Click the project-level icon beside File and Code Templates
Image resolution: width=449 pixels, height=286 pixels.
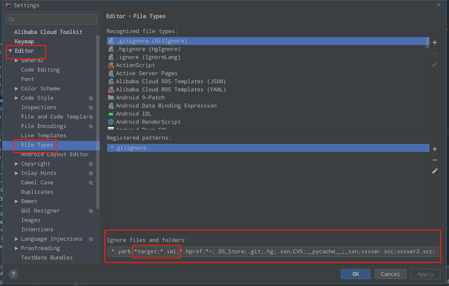point(91,117)
